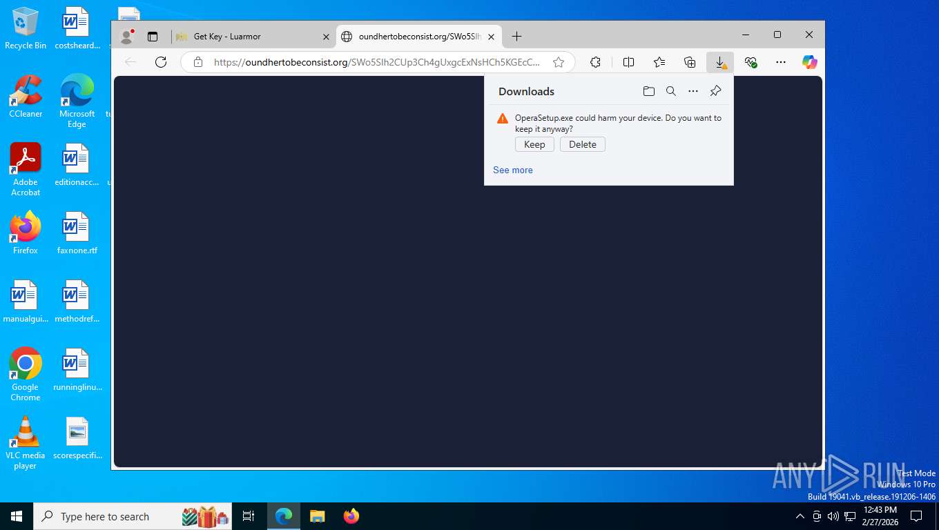Select the manualgui desktop document
939x530 pixels.
click(x=26, y=302)
